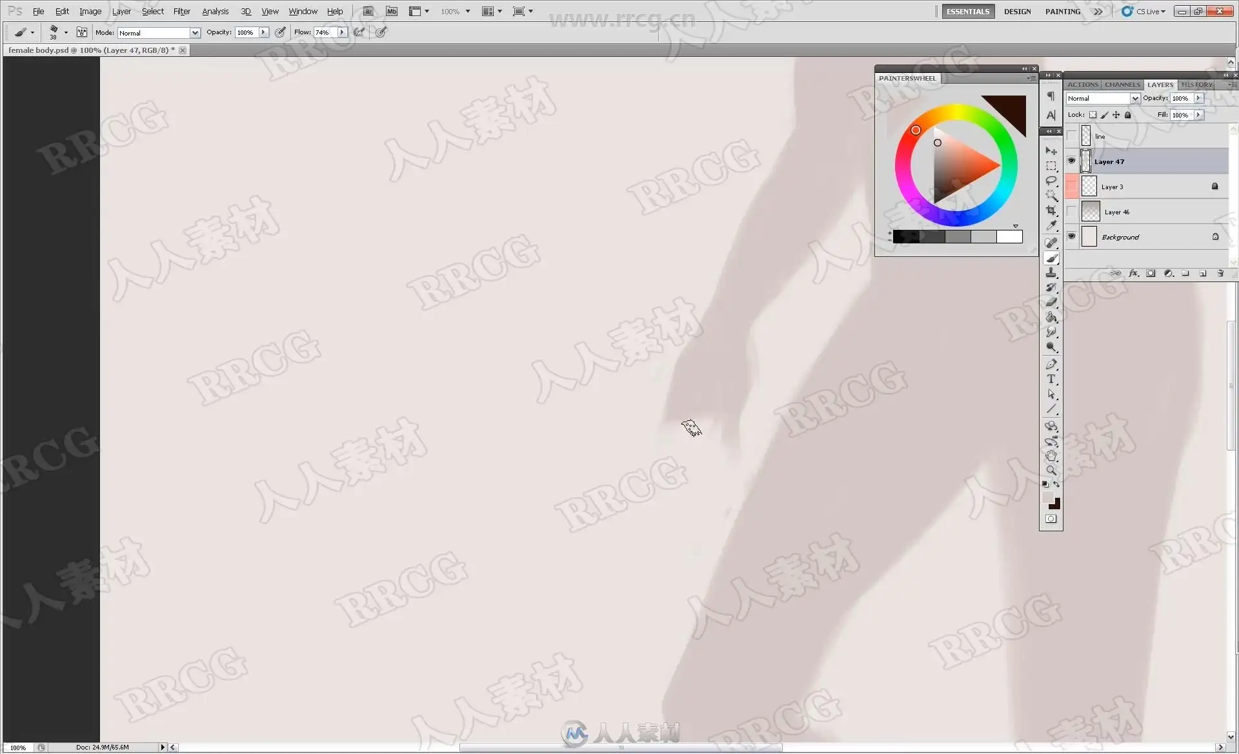Click the Essentials workspace button
The image size is (1239, 754).
click(967, 11)
